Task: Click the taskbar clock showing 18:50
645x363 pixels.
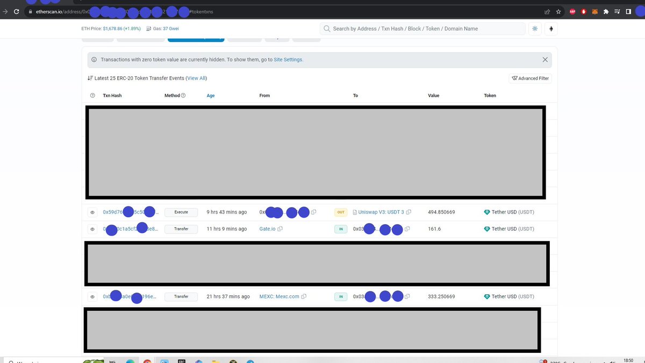Action: [x=629, y=360]
